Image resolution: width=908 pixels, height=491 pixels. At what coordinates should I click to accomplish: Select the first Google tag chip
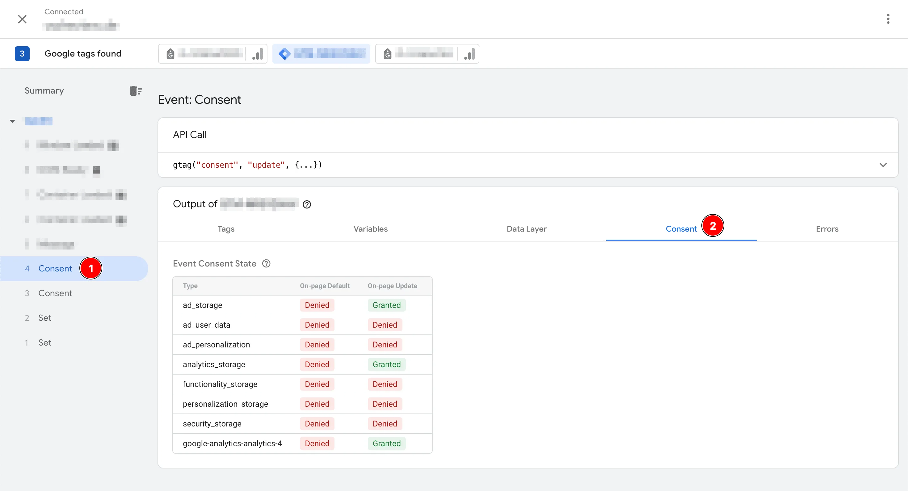click(x=212, y=54)
